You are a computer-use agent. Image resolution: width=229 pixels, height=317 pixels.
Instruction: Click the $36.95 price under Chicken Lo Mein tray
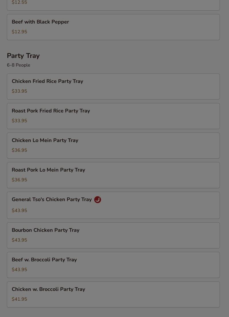click(19, 150)
